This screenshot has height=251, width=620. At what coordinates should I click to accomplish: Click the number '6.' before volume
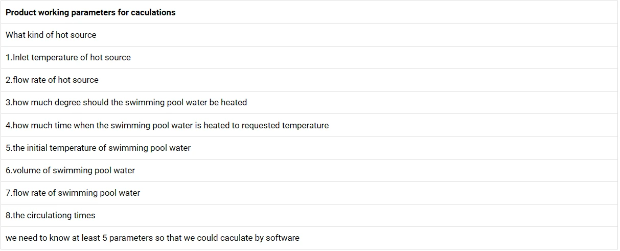(9, 170)
